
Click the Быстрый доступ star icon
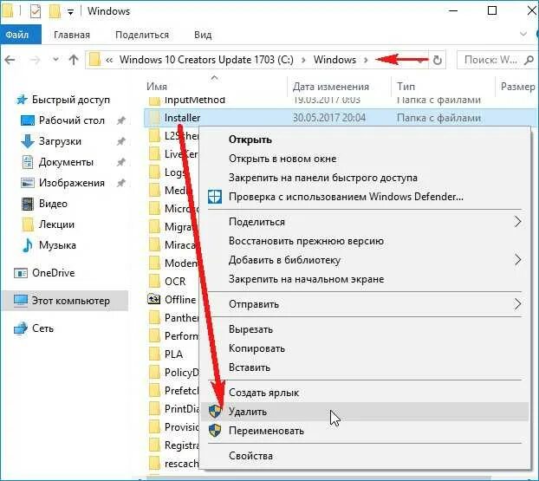click(22, 100)
